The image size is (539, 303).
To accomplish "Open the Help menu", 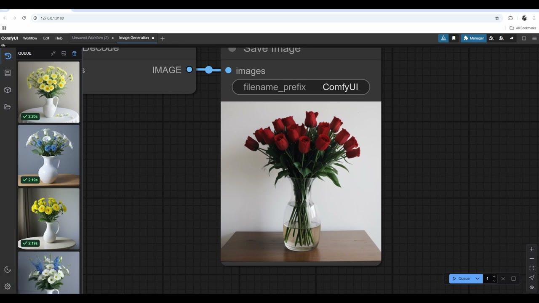I will coord(59,38).
